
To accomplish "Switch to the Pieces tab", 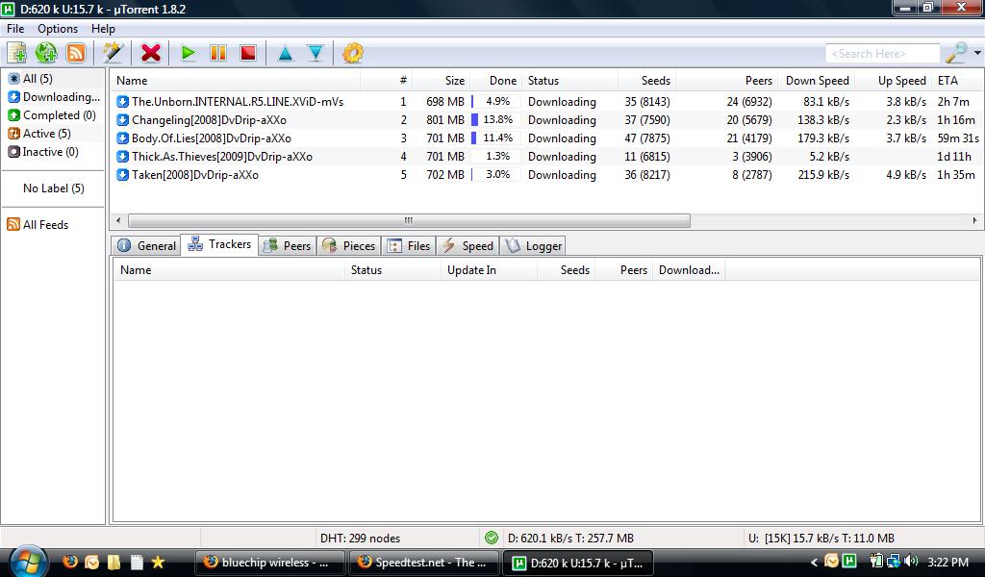I will (x=348, y=245).
